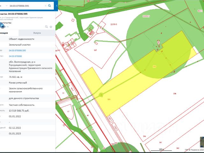Click the usage для дачного строительства

point(24,98)
